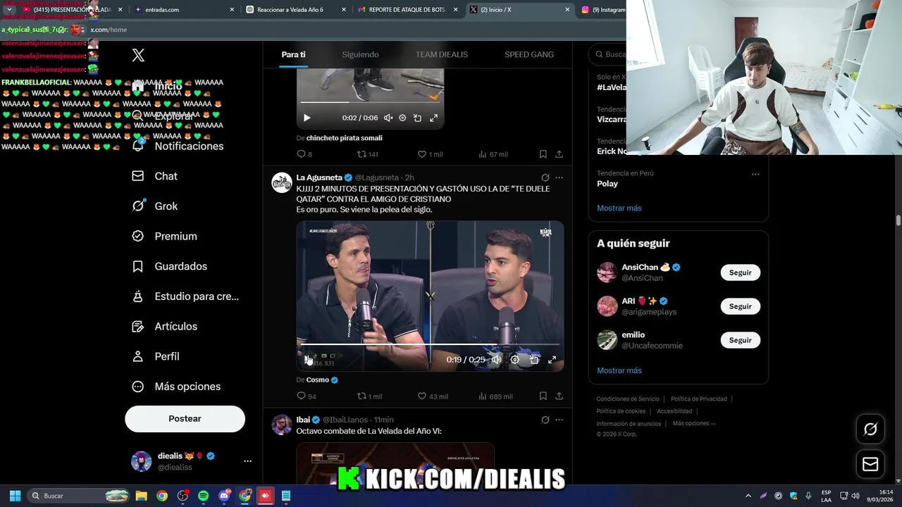Play the top video at 0:02
The width and height of the screenshot is (902, 507).
pos(307,118)
